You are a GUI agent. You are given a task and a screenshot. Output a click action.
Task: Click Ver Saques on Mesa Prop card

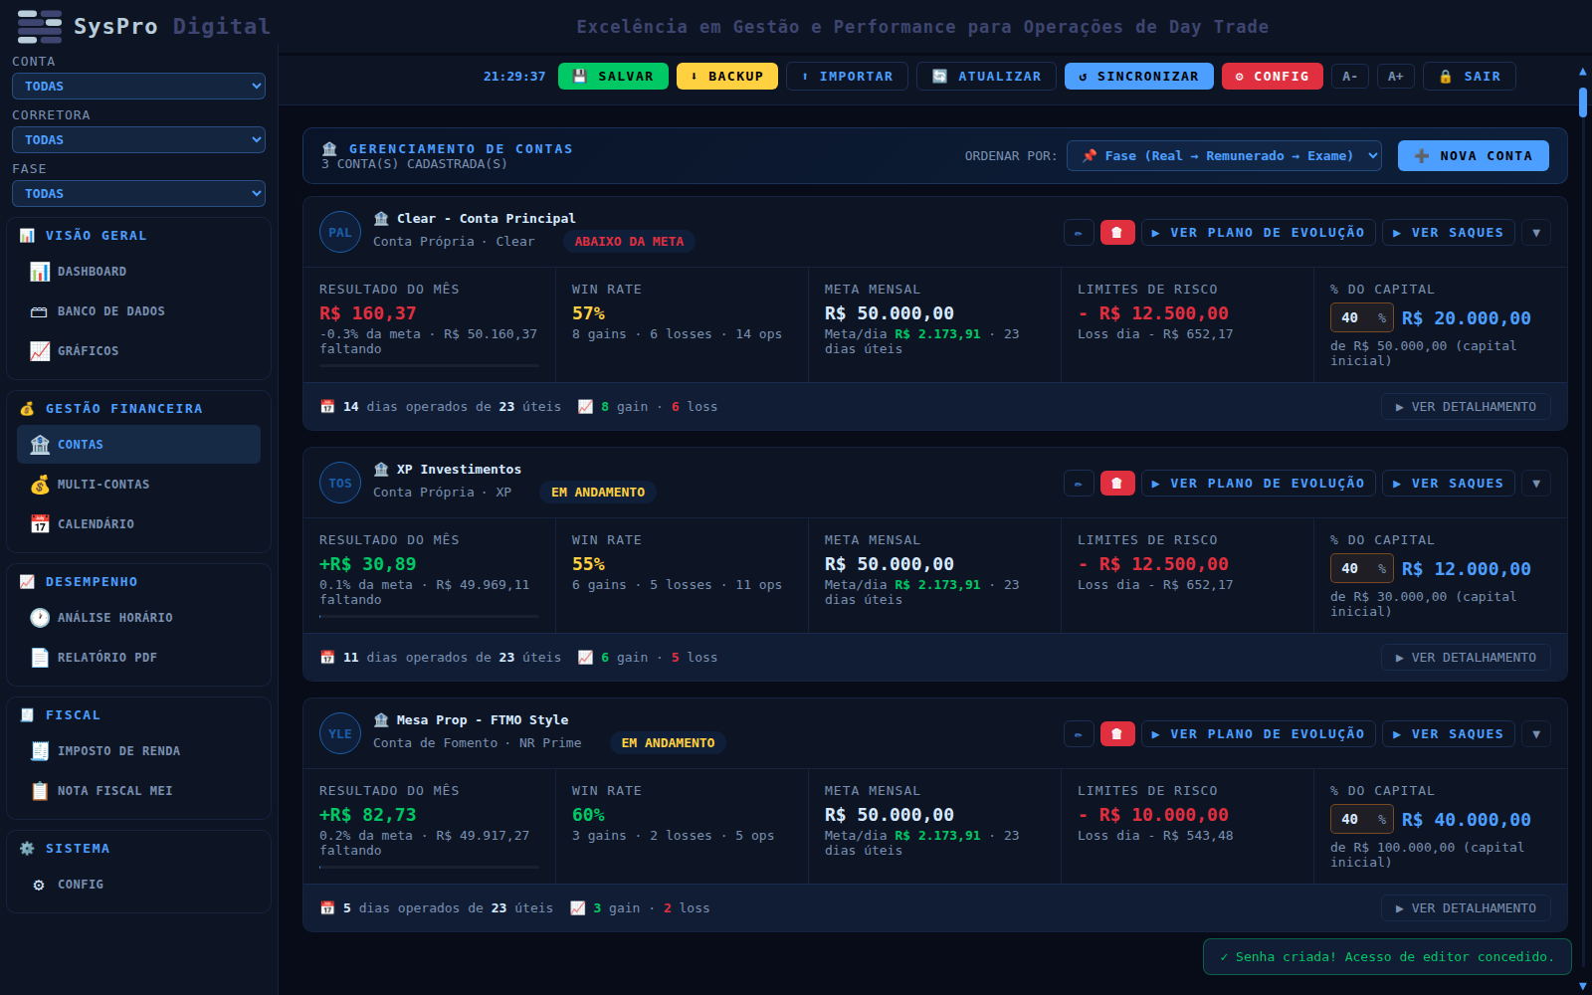tap(1449, 734)
